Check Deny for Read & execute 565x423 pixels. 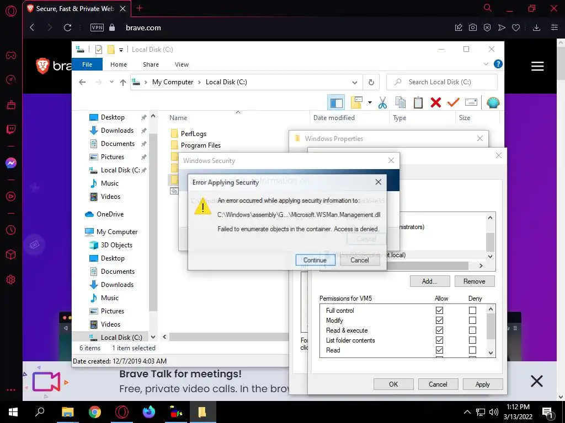coord(472,330)
